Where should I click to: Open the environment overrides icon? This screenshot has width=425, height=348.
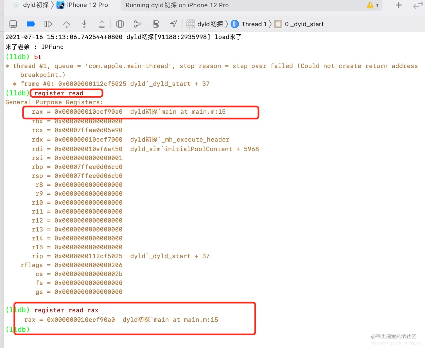156,24
